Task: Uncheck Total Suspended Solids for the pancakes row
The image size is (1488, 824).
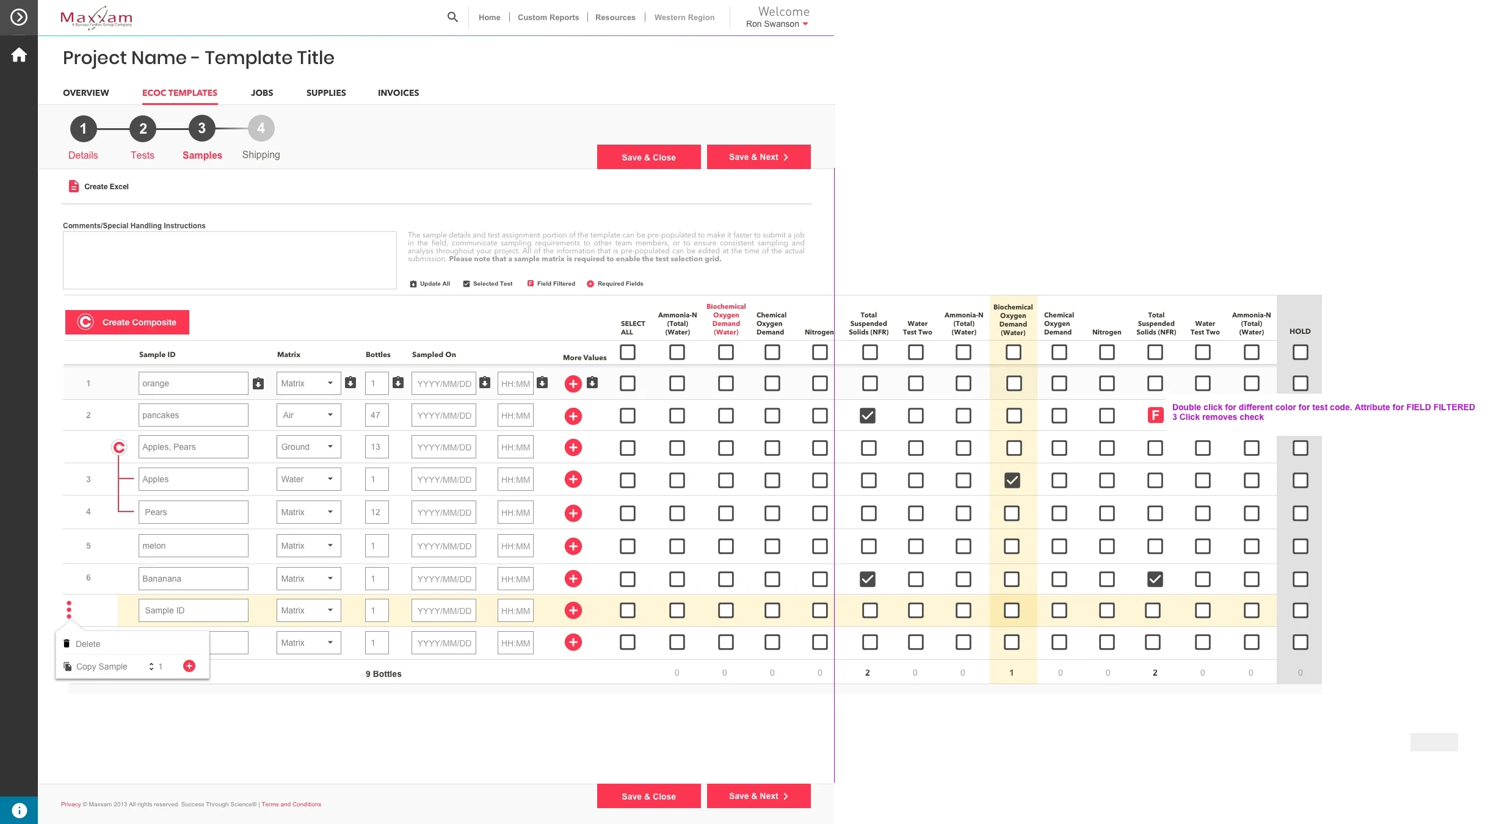Action: (868, 416)
